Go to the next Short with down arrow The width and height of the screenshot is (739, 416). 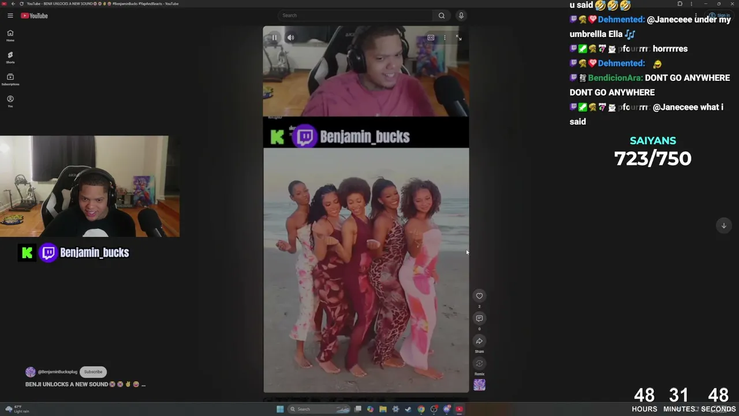click(723, 225)
